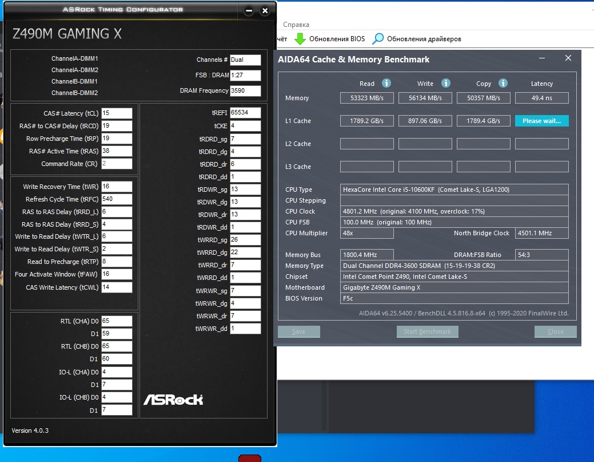Viewport: 594px width, 462px height.
Task: Click the Close button in AIDA64
Action: tap(555, 331)
